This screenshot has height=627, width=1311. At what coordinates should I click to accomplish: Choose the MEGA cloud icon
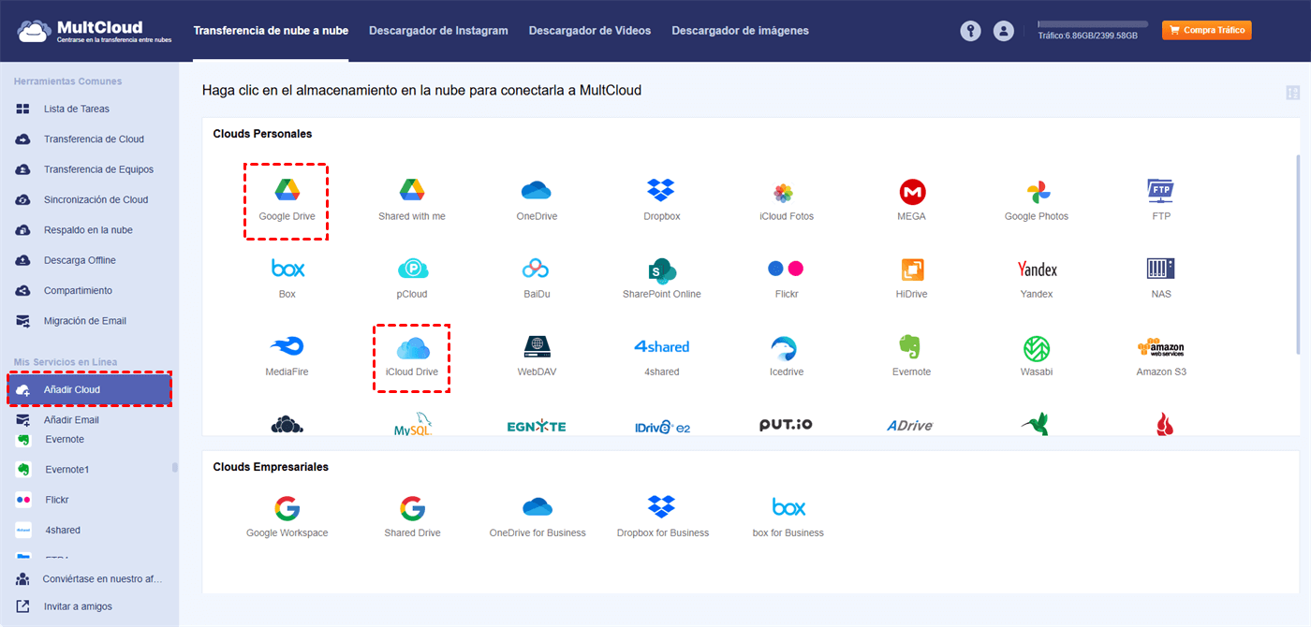[x=912, y=193]
